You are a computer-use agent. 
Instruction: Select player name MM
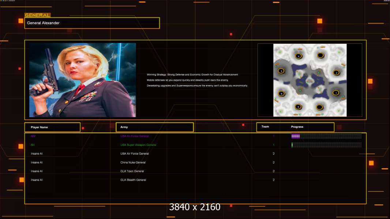(x=33, y=136)
